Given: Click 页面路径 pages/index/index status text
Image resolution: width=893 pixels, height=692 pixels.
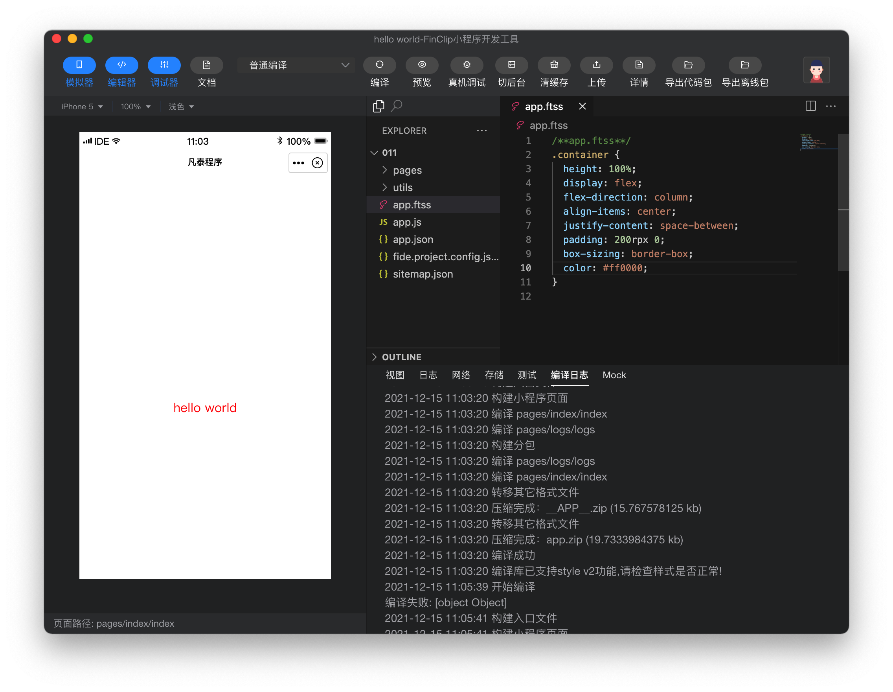Looking at the screenshot, I should pos(114,624).
